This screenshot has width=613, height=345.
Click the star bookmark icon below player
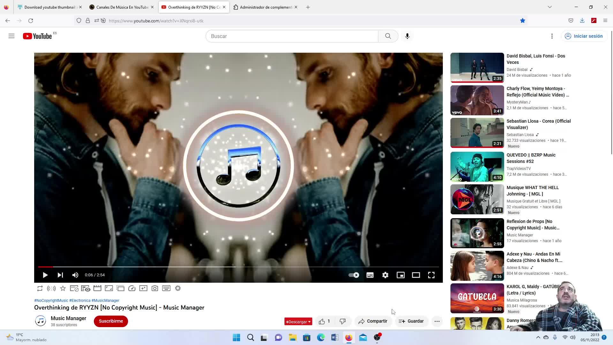(63, 288)
